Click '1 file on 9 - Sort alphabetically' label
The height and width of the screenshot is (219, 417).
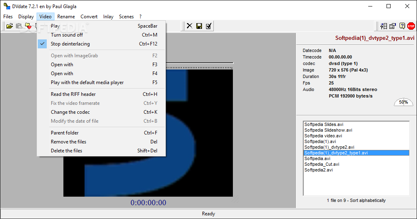[356, 200]
